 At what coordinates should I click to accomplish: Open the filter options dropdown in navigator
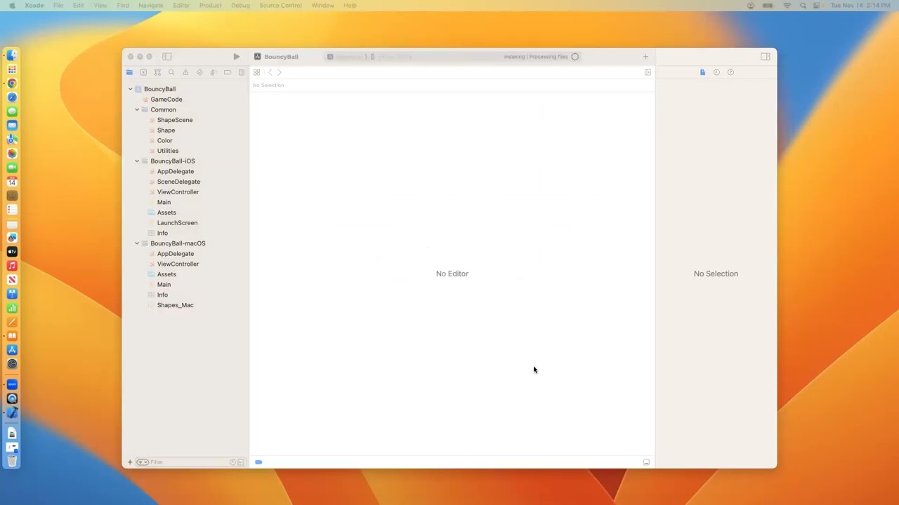143,462
